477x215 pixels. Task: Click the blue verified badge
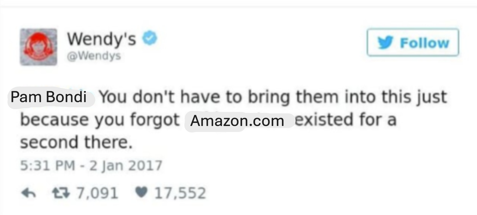(150, 38)
